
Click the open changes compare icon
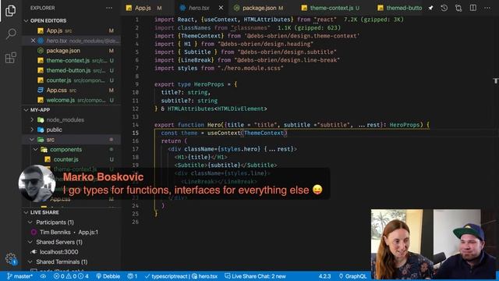pos(458,8)
